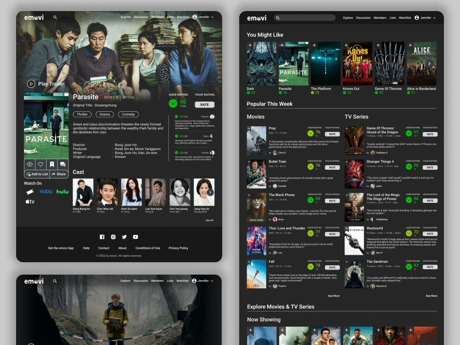
Task: Open the Fall movie poster
Action: [256, 274]
